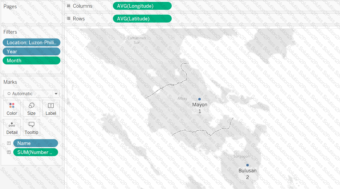Viewport: 340px width, 189px height.
Task: Open the Detail marks card
Action: [x=12, y=128]
